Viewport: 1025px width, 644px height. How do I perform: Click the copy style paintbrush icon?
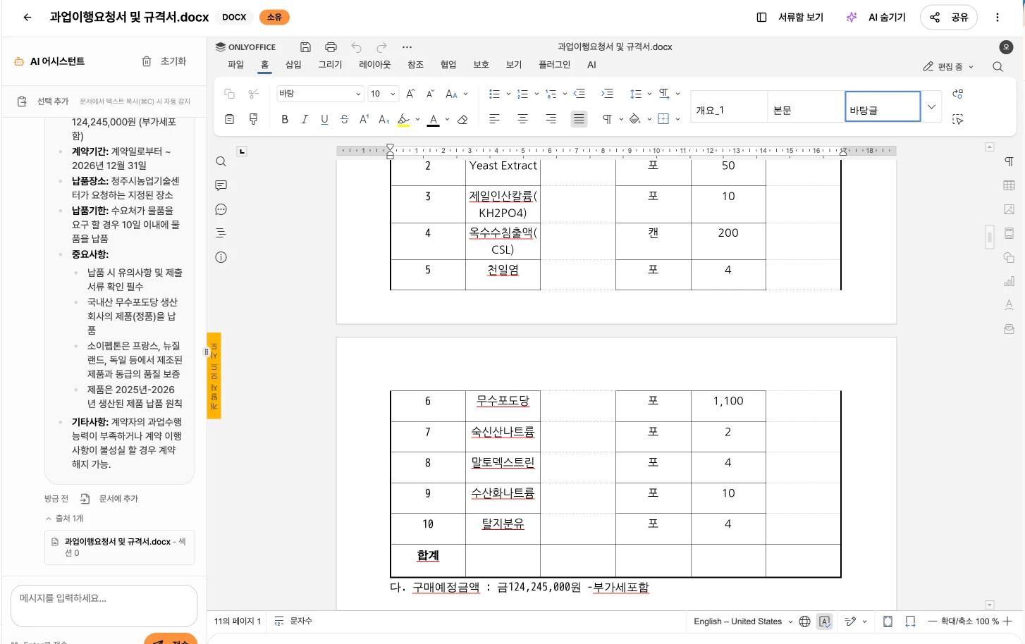254,119
